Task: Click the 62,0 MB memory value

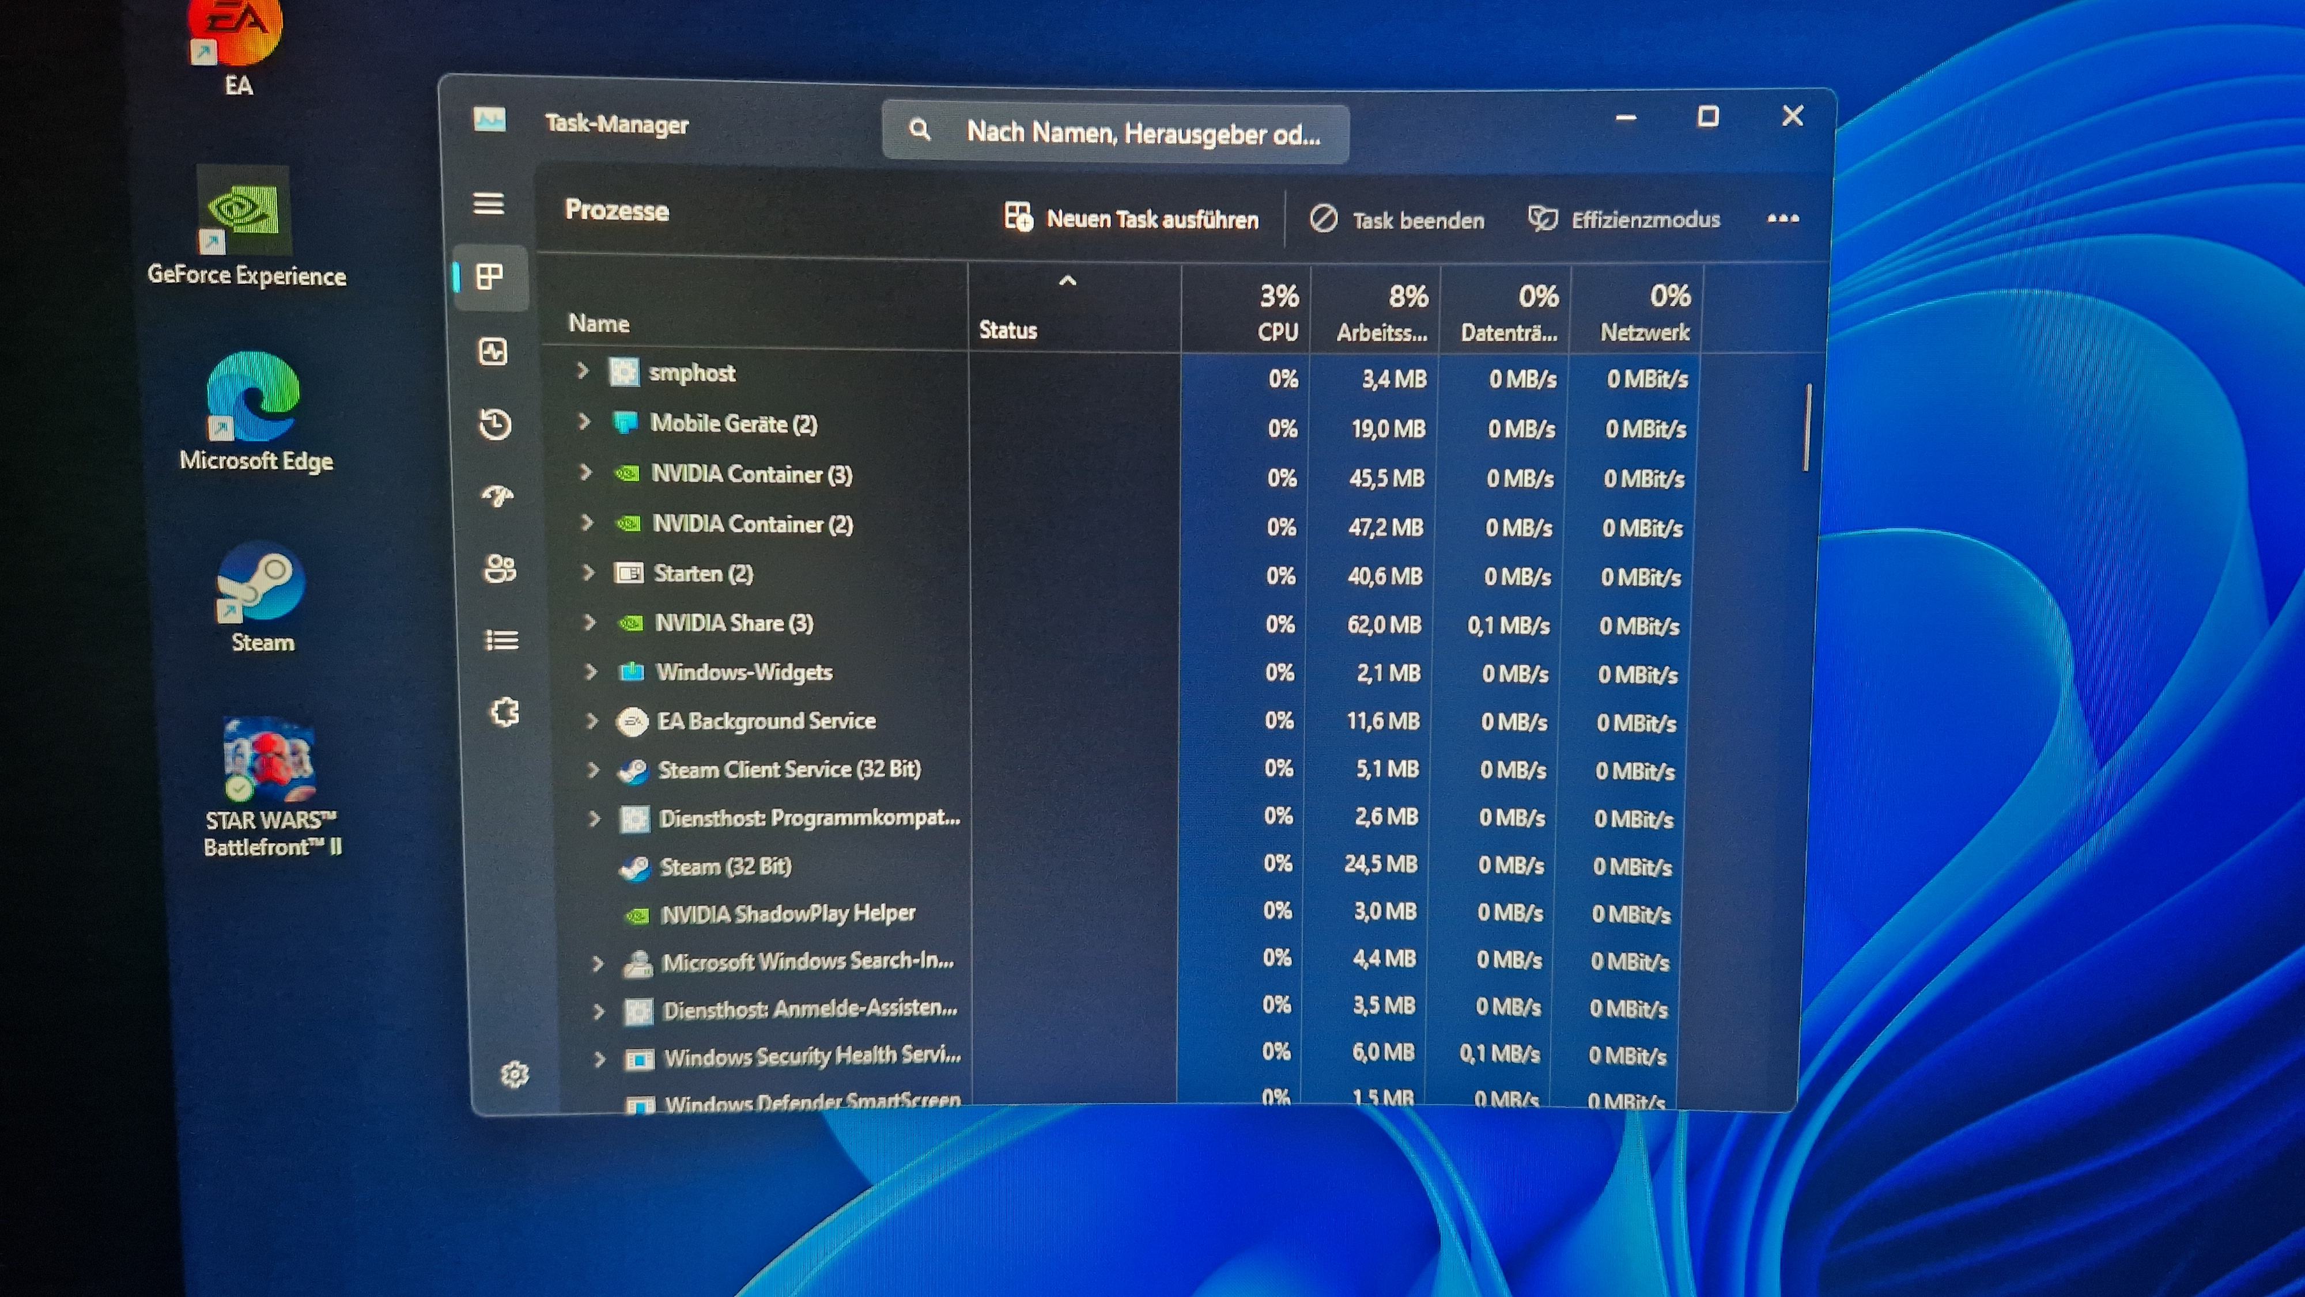Action: [1384, 624]
